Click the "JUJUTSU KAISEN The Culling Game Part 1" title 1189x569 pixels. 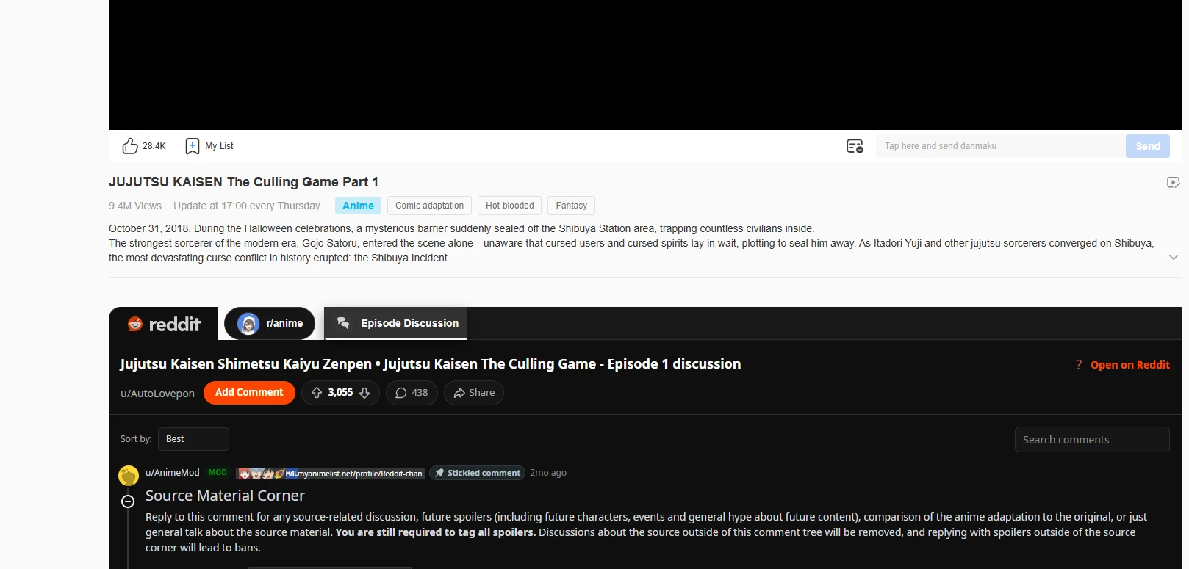coord(244,182)
